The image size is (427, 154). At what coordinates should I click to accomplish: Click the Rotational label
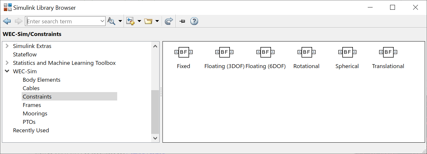(x=306, y=66)
